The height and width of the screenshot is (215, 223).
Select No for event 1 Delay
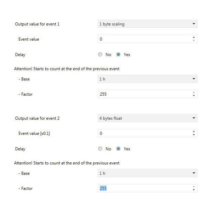100,55
